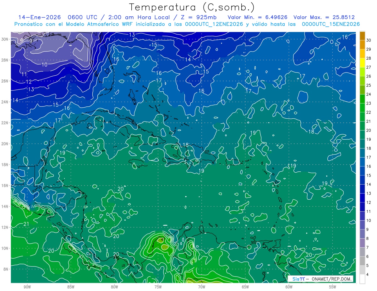This screenshot has height=291, width=377.
Task: Click the lavender swatch between 7 and 8
Action: point(362,243)
